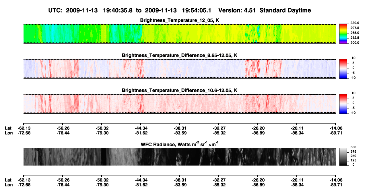373x191 pixels.
Task: Click longitude "-89.71" on the axis above WFC panel
Action: pos(336,133)
